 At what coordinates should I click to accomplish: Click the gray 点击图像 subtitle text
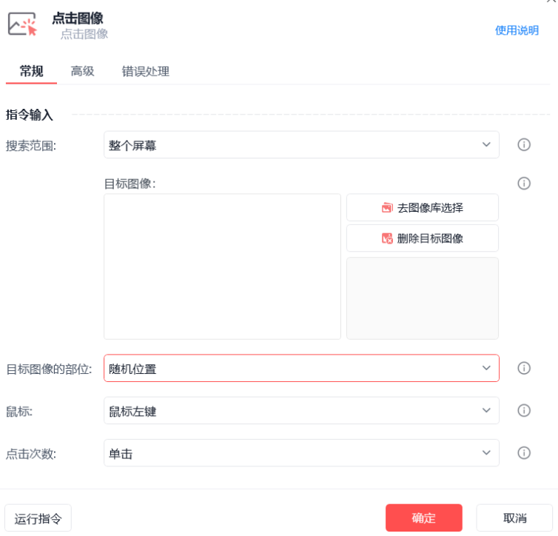click(x=84, y=34)
